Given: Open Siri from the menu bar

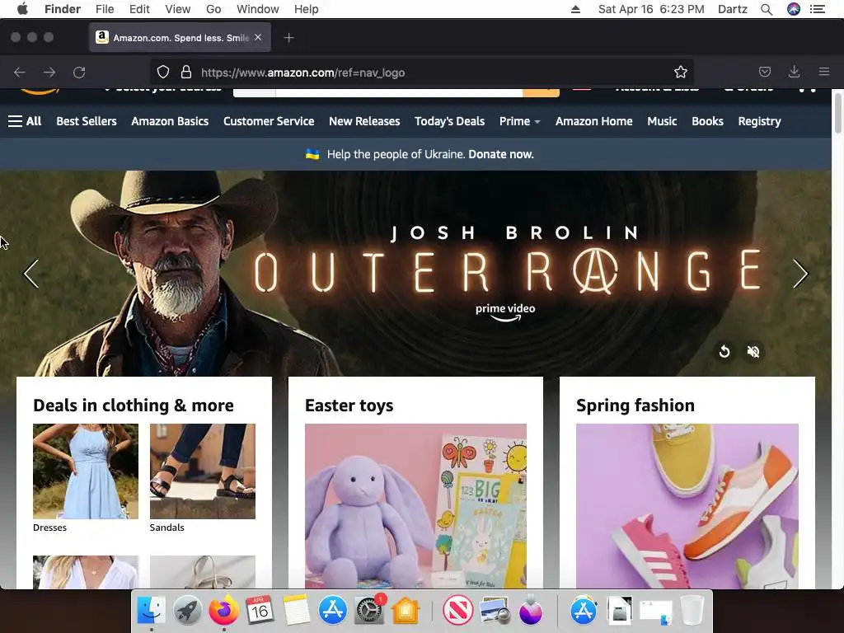Looking at the screenshot, I should [x=794, y=9].
